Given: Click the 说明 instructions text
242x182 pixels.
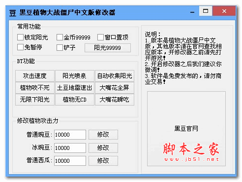Looking at the screenshot, I should [183, 58].
